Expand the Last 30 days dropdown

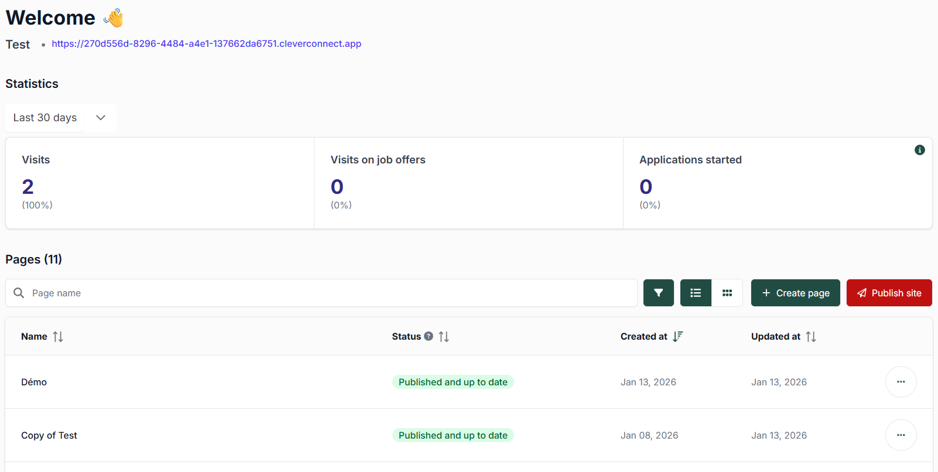click(46, 118)
